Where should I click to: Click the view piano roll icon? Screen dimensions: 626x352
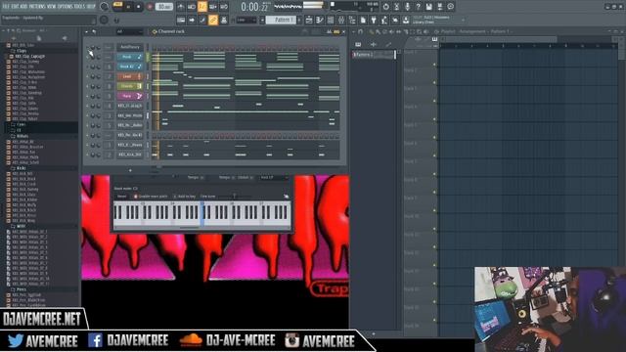320,20
